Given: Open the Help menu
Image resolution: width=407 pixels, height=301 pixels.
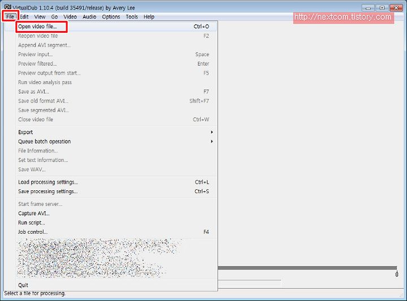Looking at the screenshot, I should pyautogui.click(x=149, y=17).
